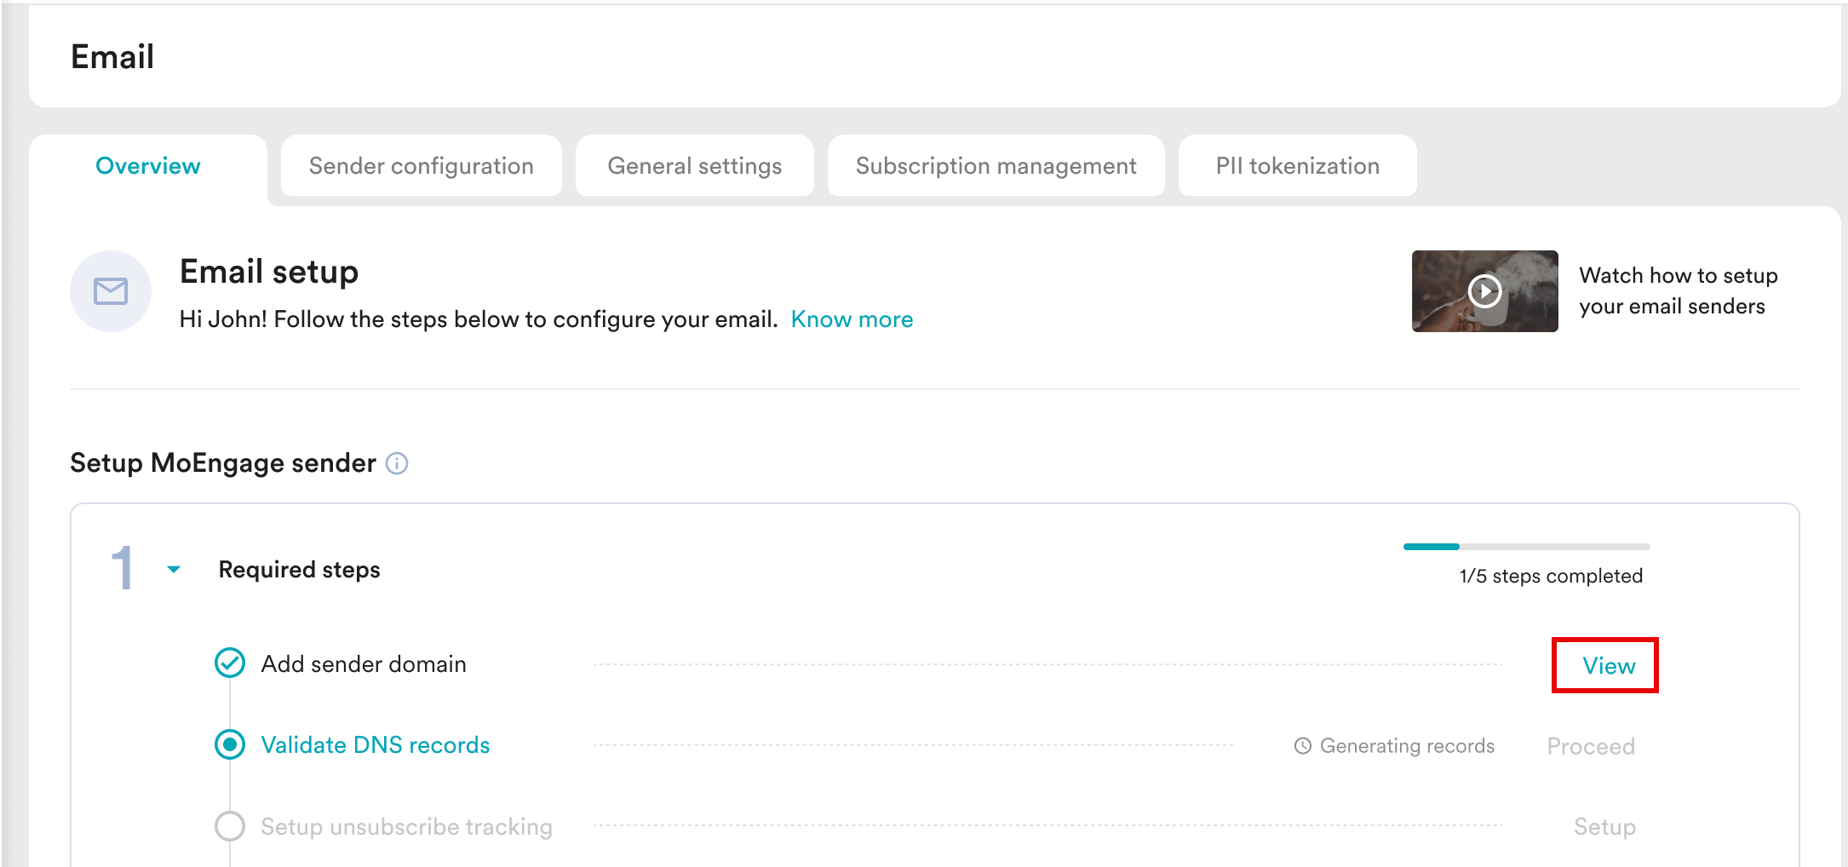Click the envelope Email setup icon
This screenshot has height=867, width=1848.
point(111,291)
